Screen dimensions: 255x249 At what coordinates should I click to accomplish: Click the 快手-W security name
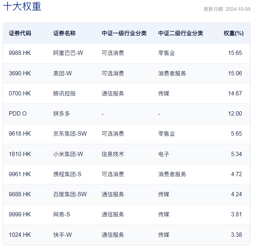click(62, 235)
